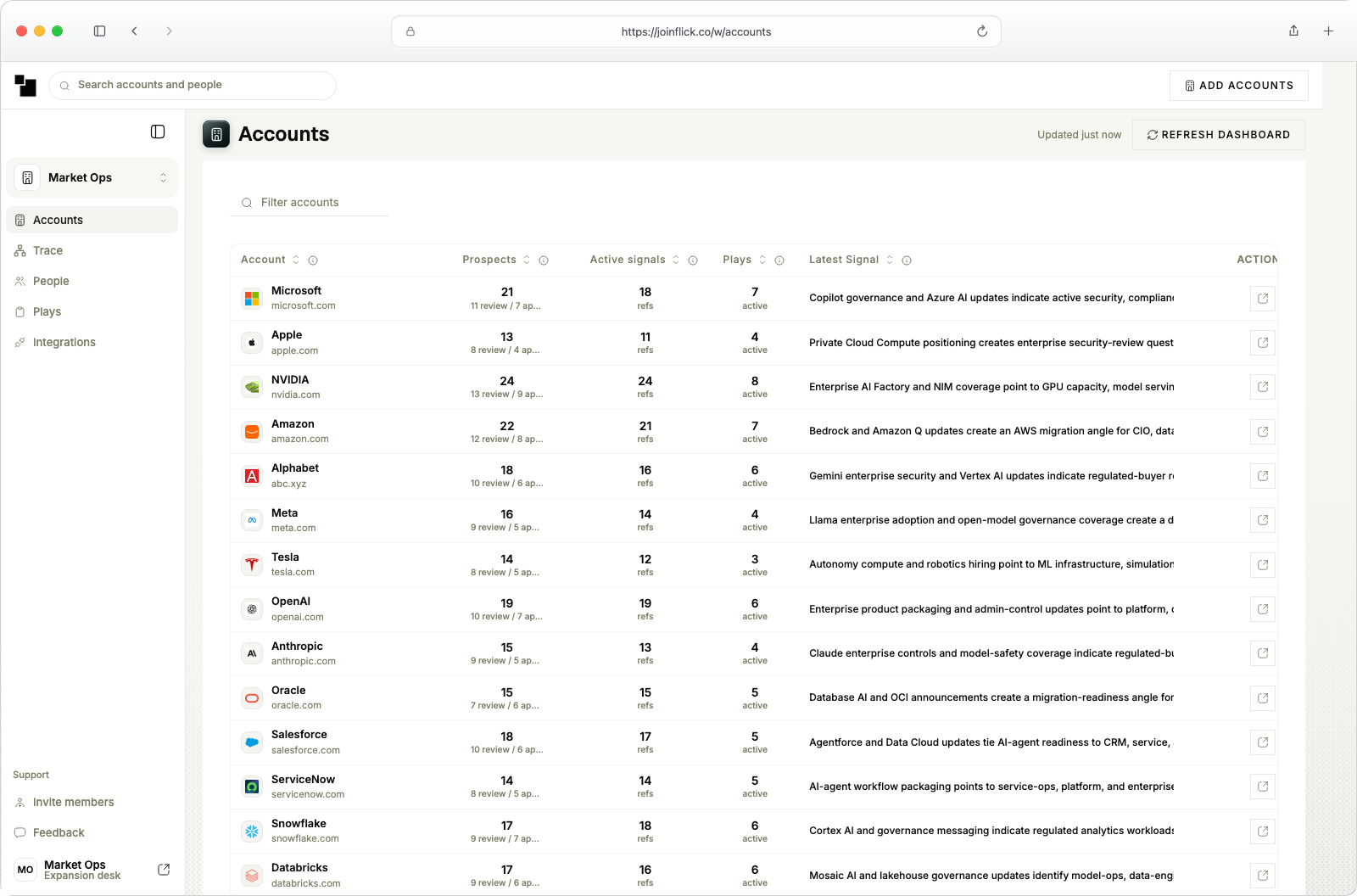Show info for Account column
Image resolution: width=1357 pixels, height=896 pixels.
pyautogui.click(x=313, y=260)
